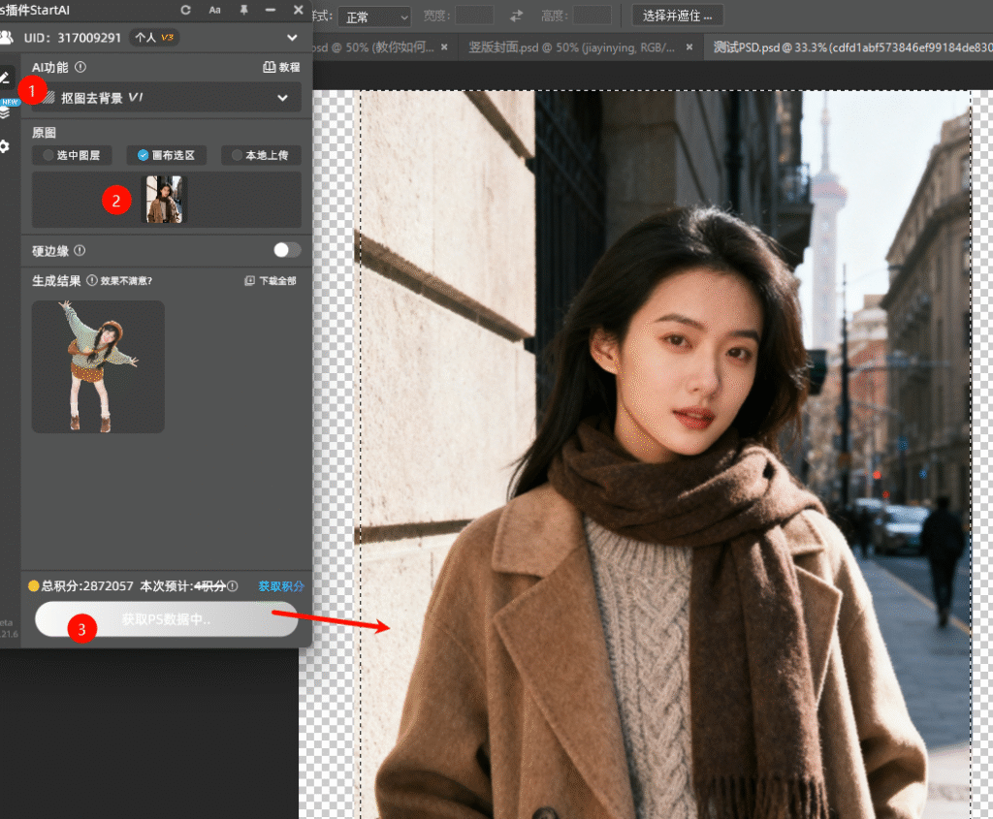This screenshot has width=993, height=819.
Task: Click the 选择并遮住 button
Action: (x=678, y=16)
